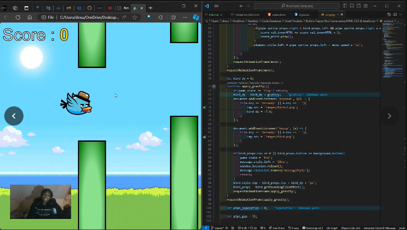Open the Edge settings and more menu

click(x=185, y=17)
